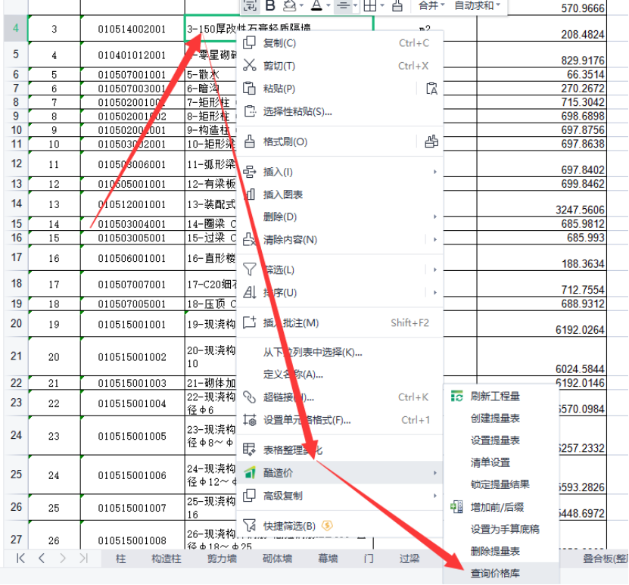Expand the 插入(I) submenu arrow
The height and width of the screenshot is (585, 629).
(x=434, y=172)
